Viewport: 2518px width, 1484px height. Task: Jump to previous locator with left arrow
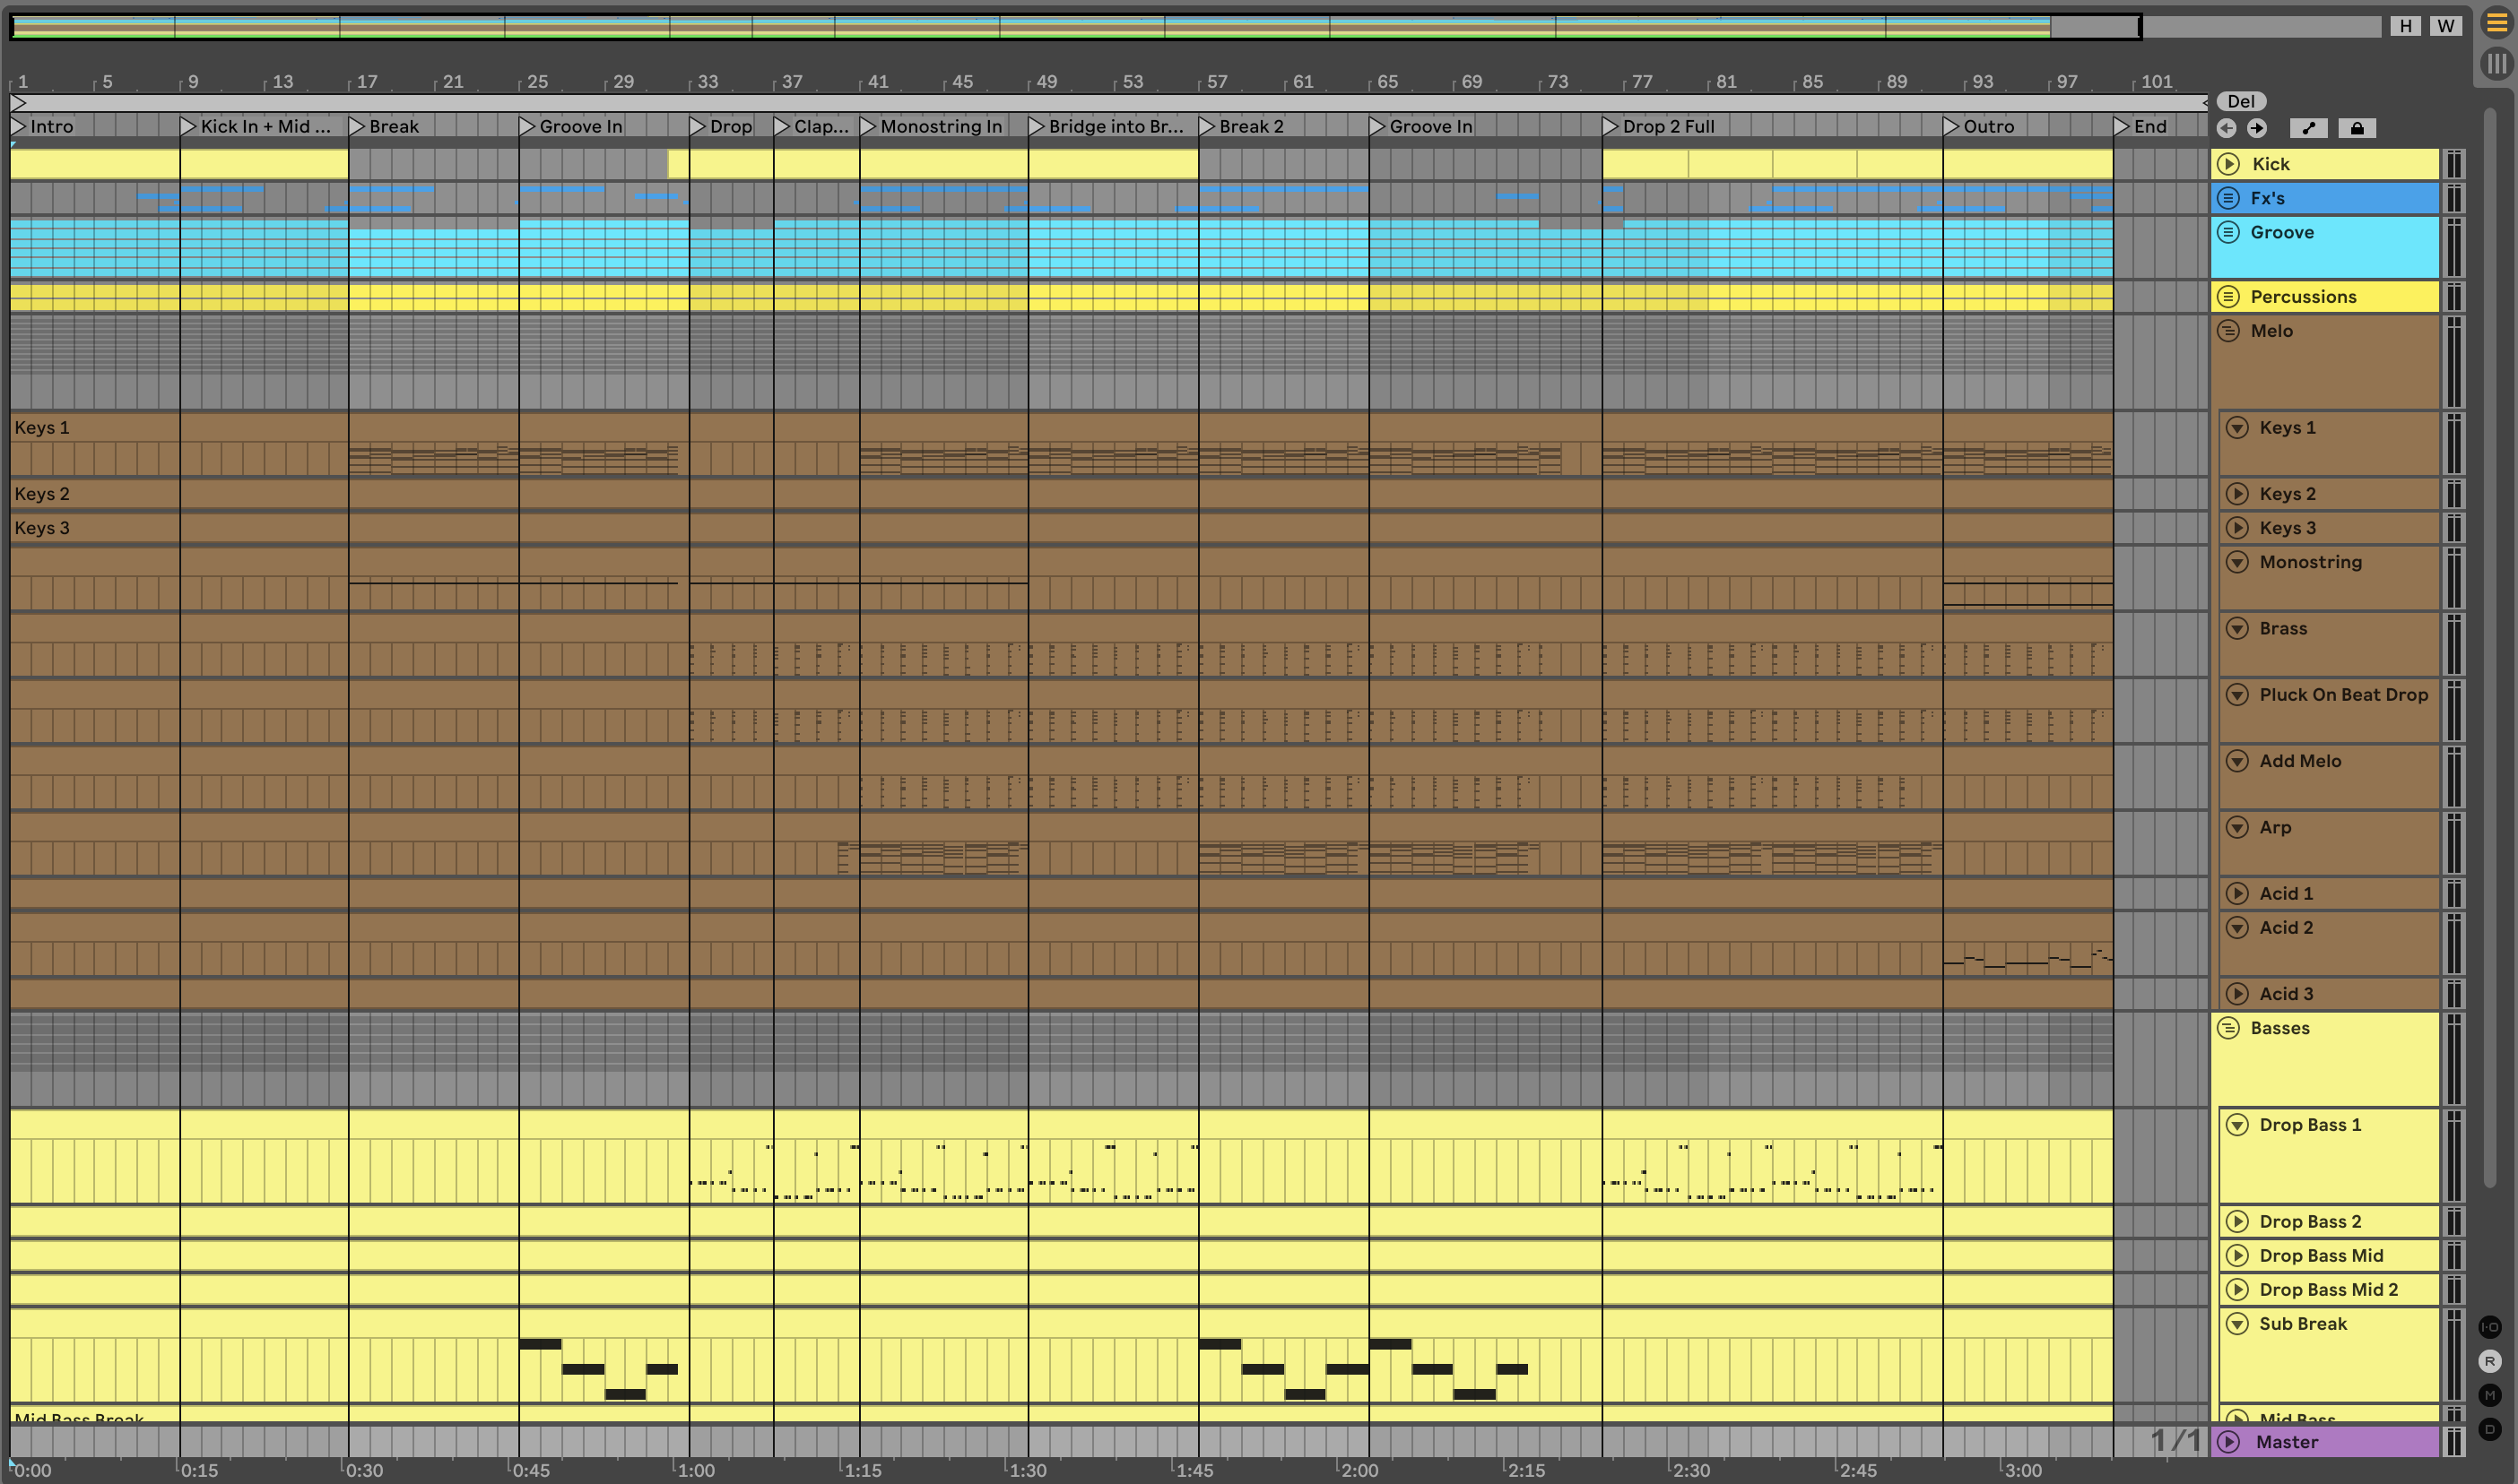pyautogui.click(x=2227, y=128)
